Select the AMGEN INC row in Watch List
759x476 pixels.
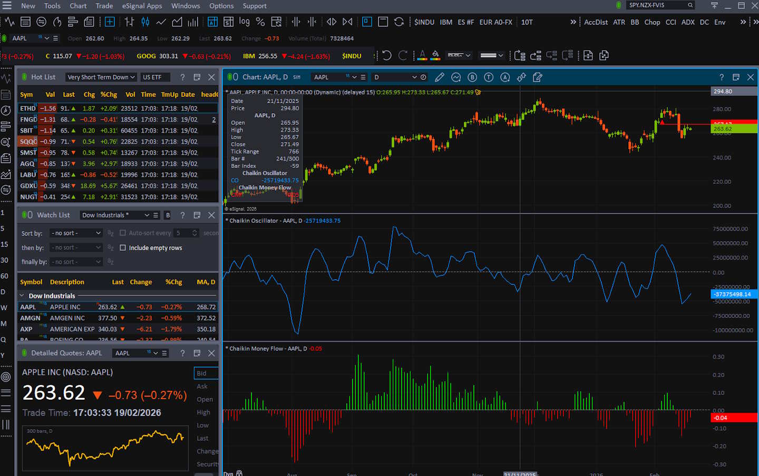[x=118, y=318]
